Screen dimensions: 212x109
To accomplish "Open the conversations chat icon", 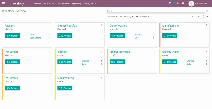I will tap(178, 3).
